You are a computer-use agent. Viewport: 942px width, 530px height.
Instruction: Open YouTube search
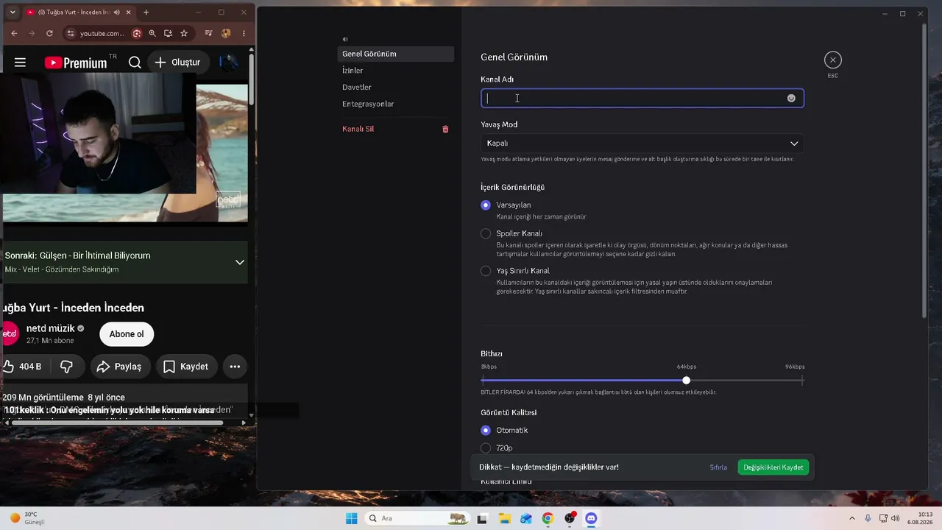pos(135,63)
